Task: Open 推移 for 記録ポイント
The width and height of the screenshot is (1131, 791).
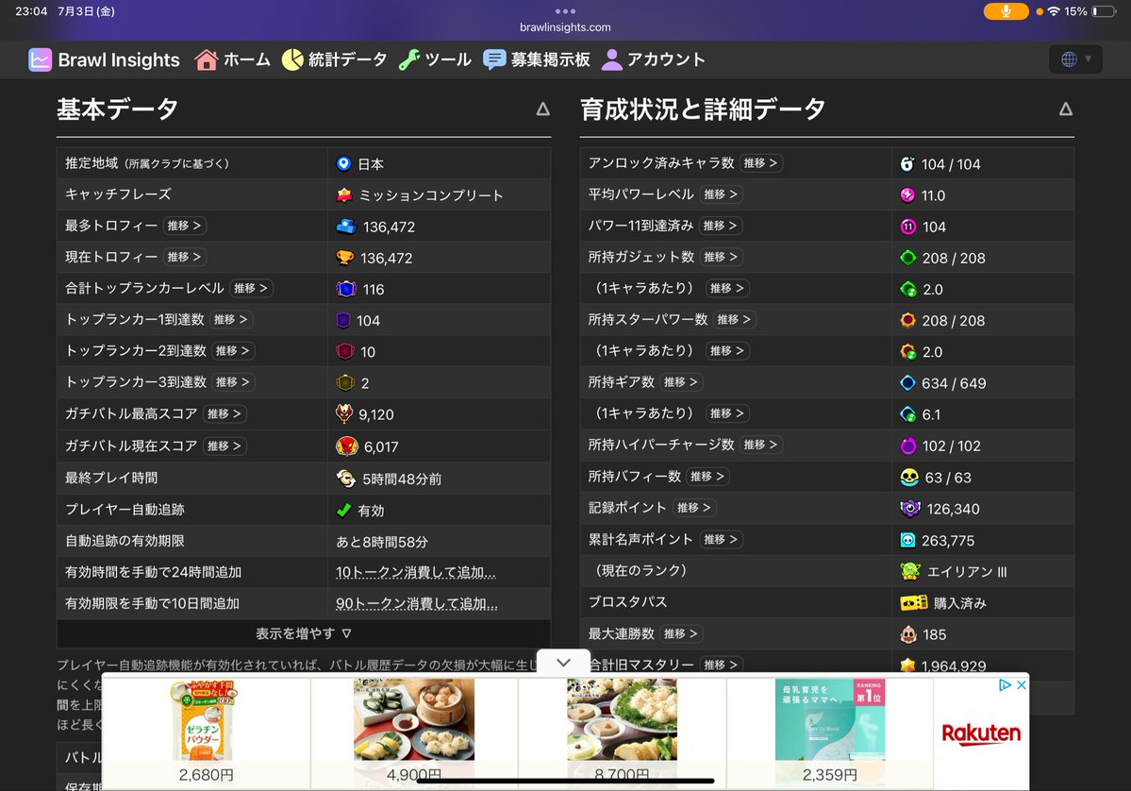Action: point(694,508)
